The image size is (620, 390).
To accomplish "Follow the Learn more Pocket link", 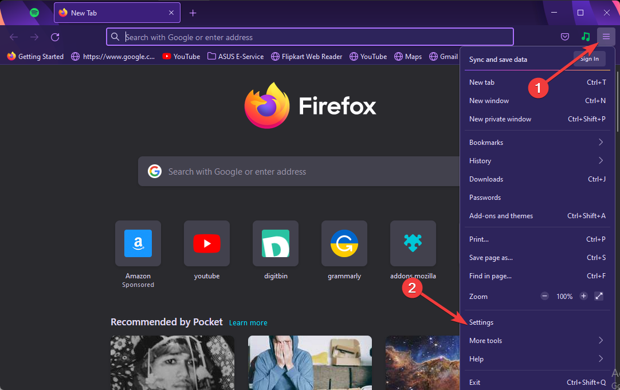I will click(248, 323).
